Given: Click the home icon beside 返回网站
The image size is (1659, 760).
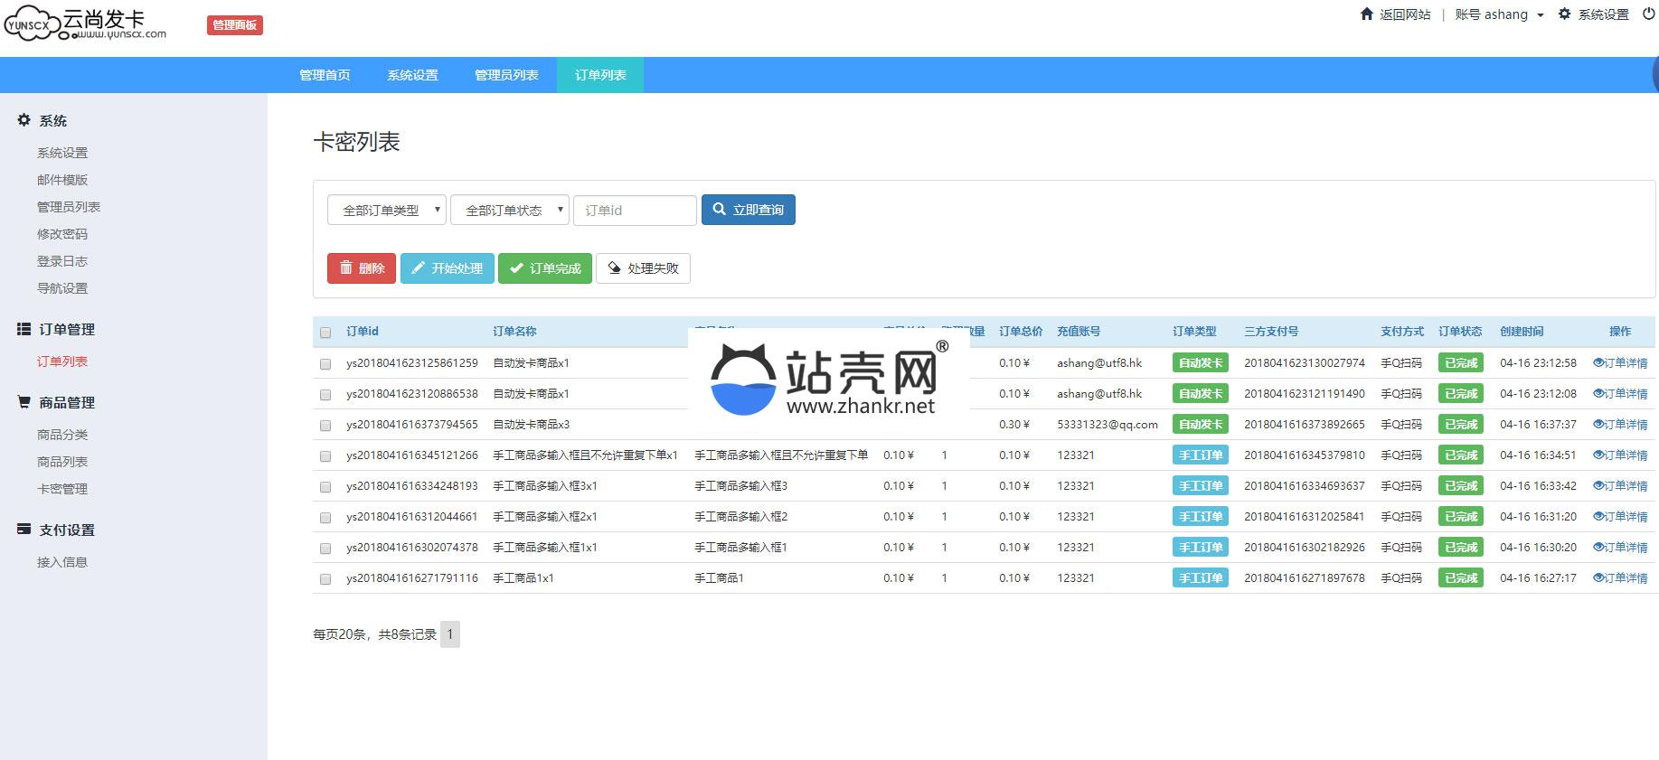Looking at the screenshot, I should tap(1366, 14).
